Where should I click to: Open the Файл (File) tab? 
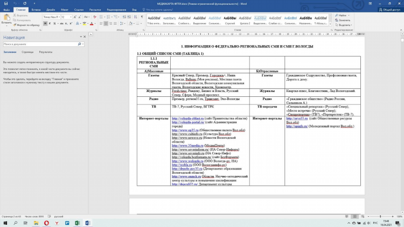coord(6,10)
